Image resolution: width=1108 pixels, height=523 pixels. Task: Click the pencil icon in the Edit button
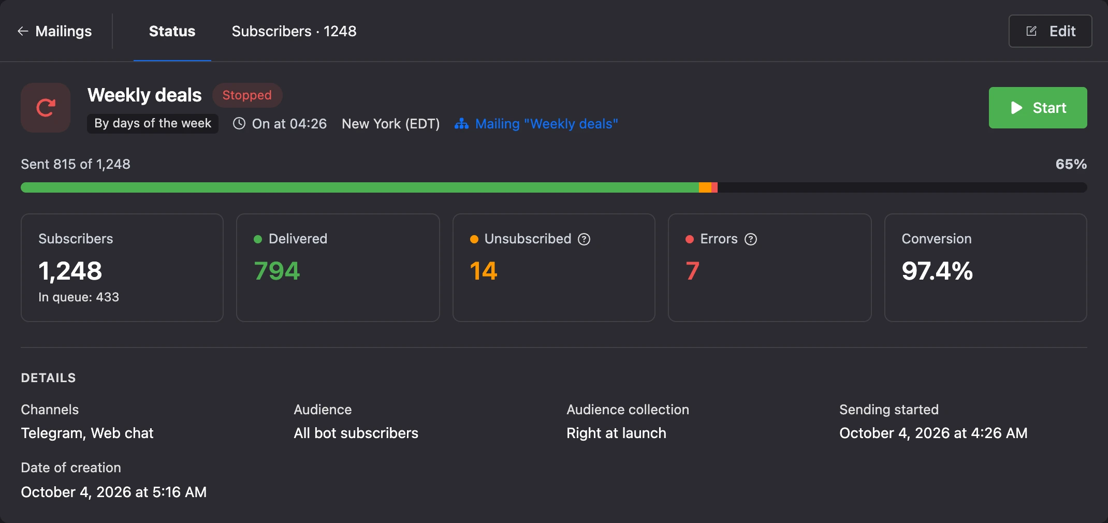pos(1031,31)
